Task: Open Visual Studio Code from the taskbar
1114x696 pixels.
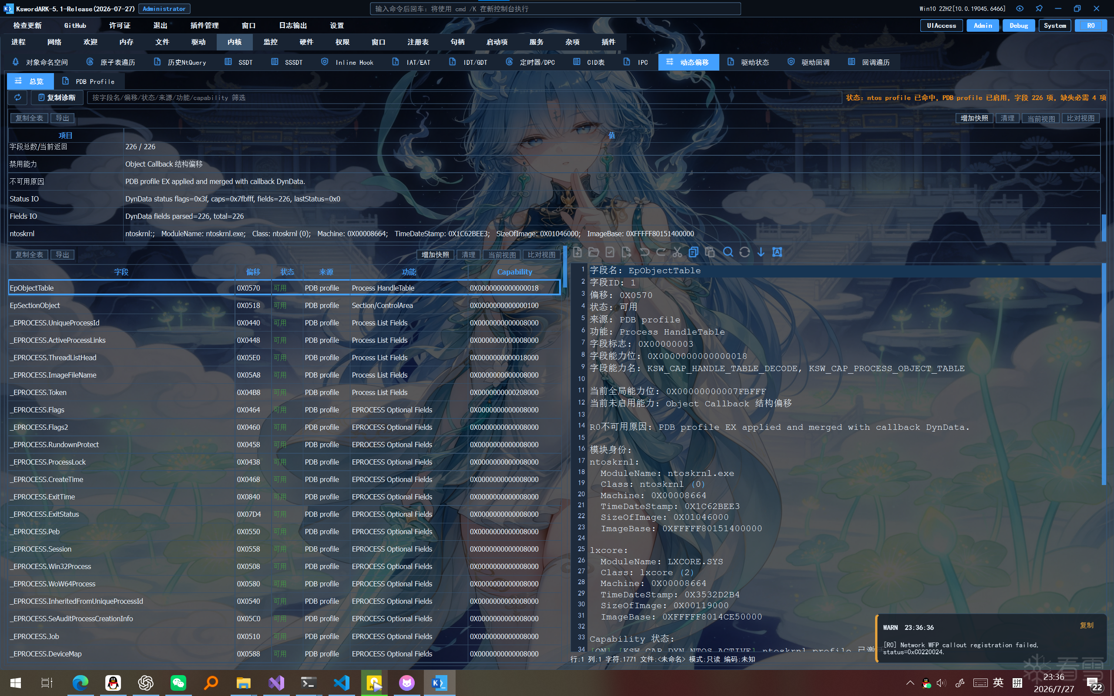Action: (x=341, y=683)
